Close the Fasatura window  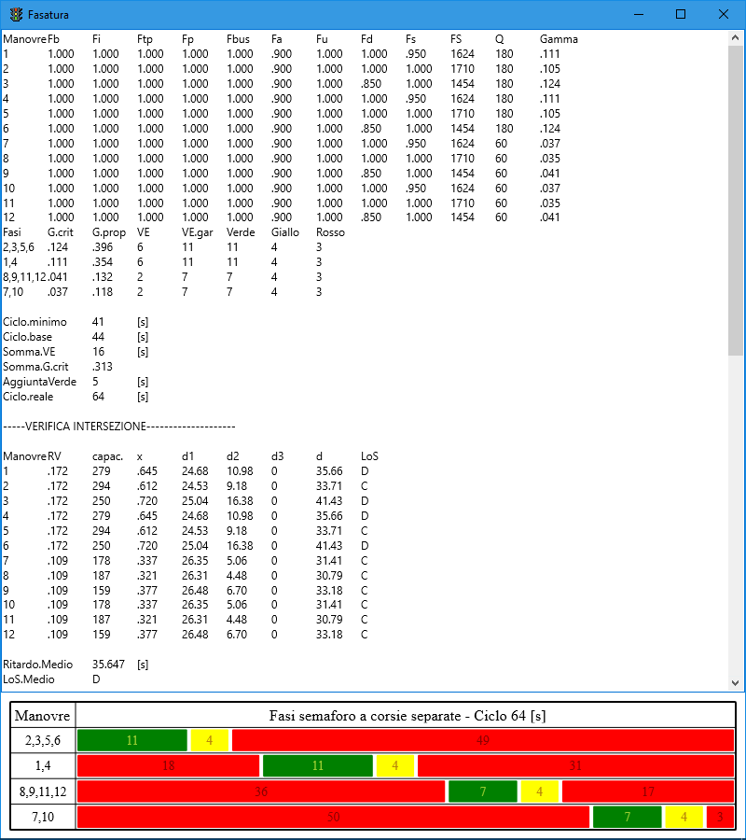pyautogui.click(x=724, y=14)
